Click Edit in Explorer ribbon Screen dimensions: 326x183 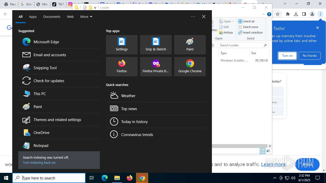point(224,27)
